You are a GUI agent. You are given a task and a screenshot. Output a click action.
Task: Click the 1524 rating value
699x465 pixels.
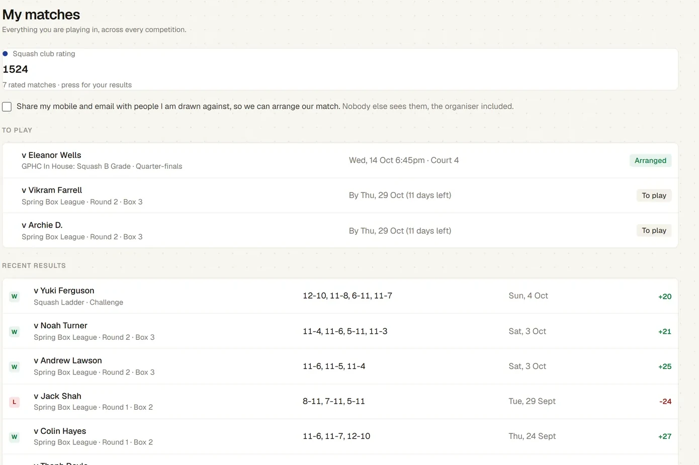pos(16,69)
